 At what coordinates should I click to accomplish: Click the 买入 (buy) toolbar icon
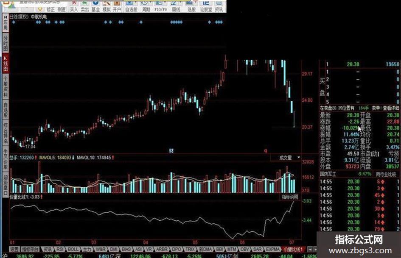tap(74, 6)
